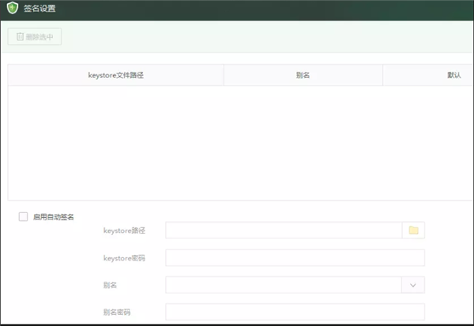
Task: Click the keystore路径 field label
Action: click(x=124, y=230)
